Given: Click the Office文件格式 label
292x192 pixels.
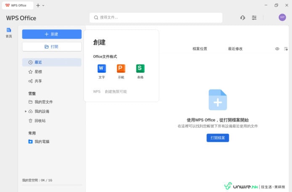Looking at the screenshot, I should (105, 56).
